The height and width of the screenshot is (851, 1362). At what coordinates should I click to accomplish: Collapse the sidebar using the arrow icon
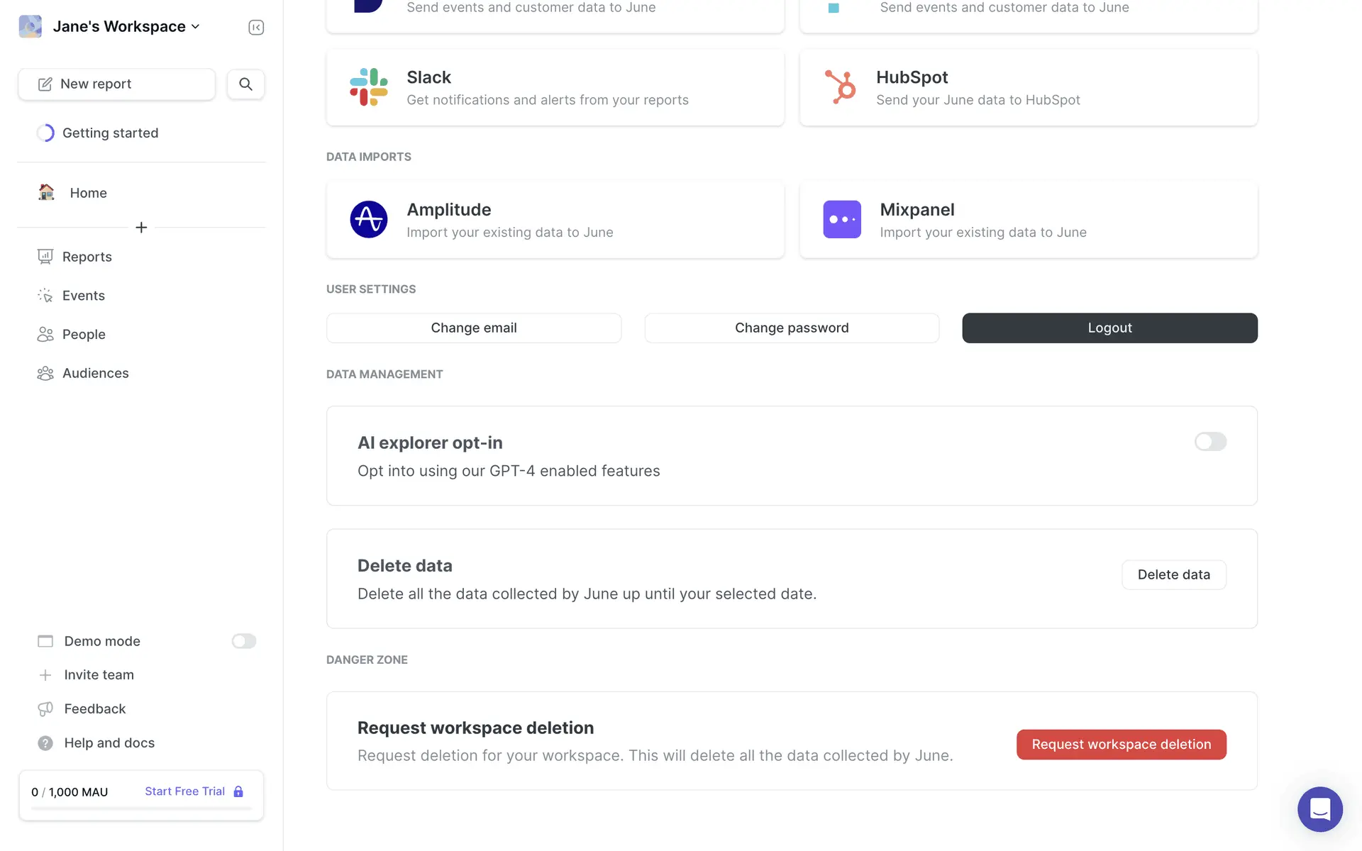[x=256, y=27]
